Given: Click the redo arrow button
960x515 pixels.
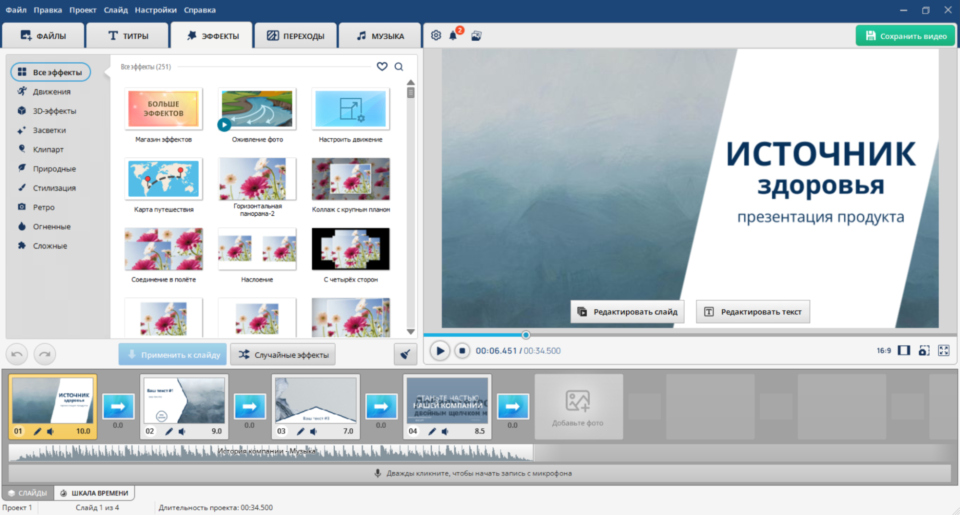Looking at the screenshot, I should (x=45, y=354).
